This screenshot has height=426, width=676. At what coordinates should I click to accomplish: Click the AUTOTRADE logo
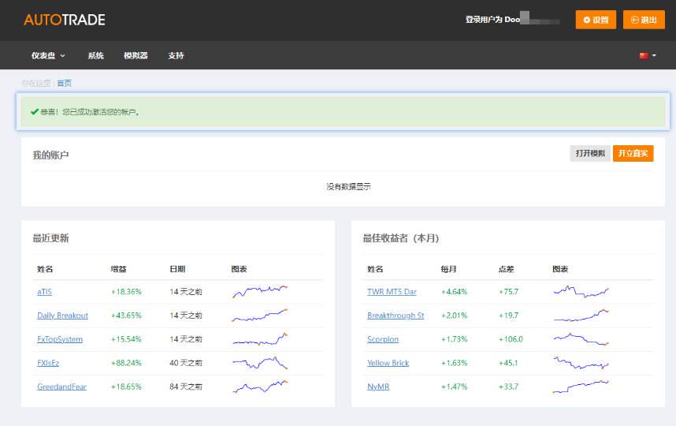(x=65, y=20)
